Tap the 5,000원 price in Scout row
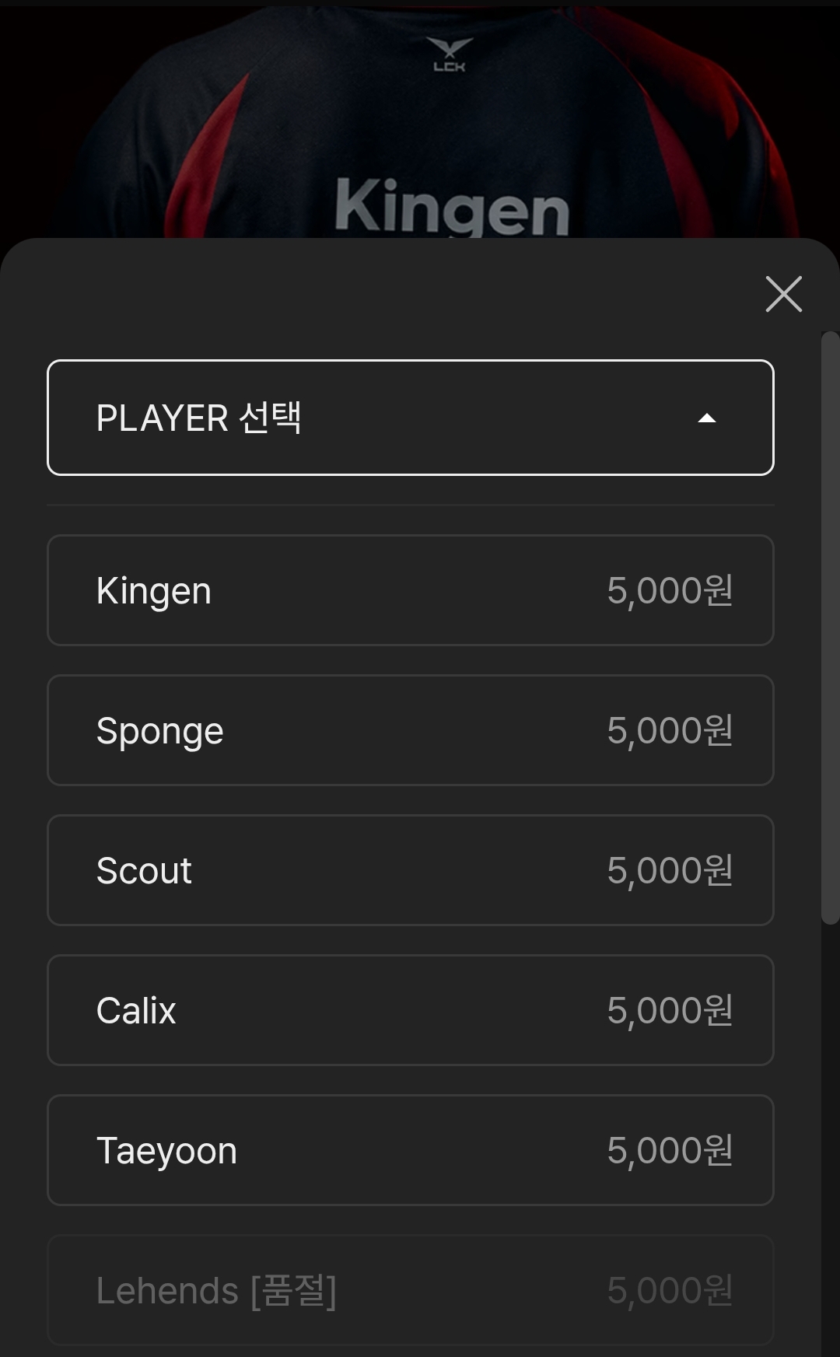 pos(670,871)
